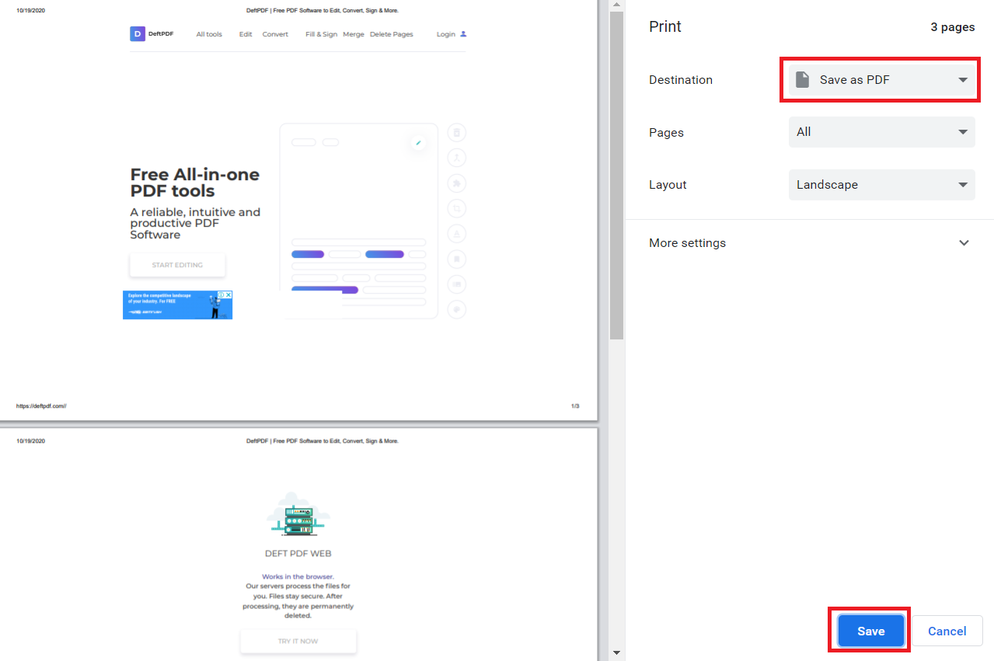Click the Free All-in-one PDF tools heading
The image size is (994, 661).
pos(195,183)
